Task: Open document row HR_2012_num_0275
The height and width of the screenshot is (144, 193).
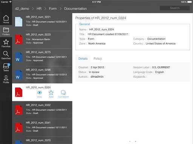Action: pyautogui.click(x=42, y=57)
